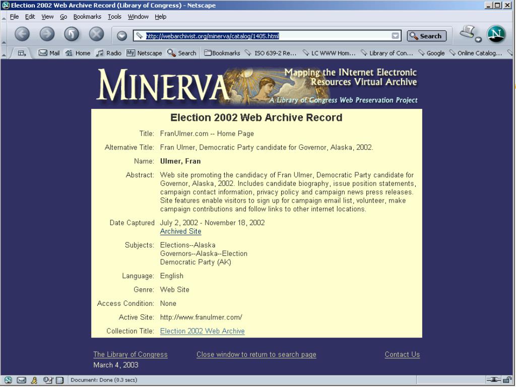Open the Composer icon in status bar
516x387 pixels.
(48, 380)
